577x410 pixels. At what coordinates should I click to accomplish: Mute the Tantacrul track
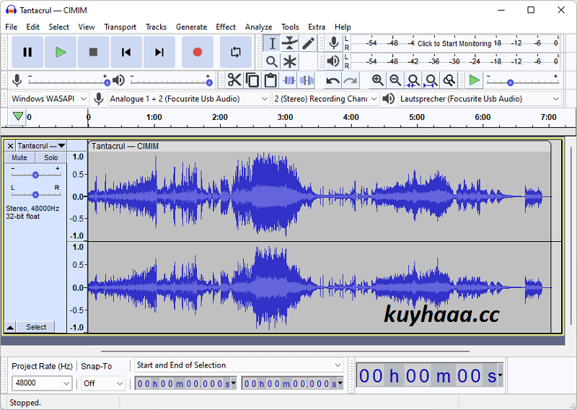tap(19, 157)
